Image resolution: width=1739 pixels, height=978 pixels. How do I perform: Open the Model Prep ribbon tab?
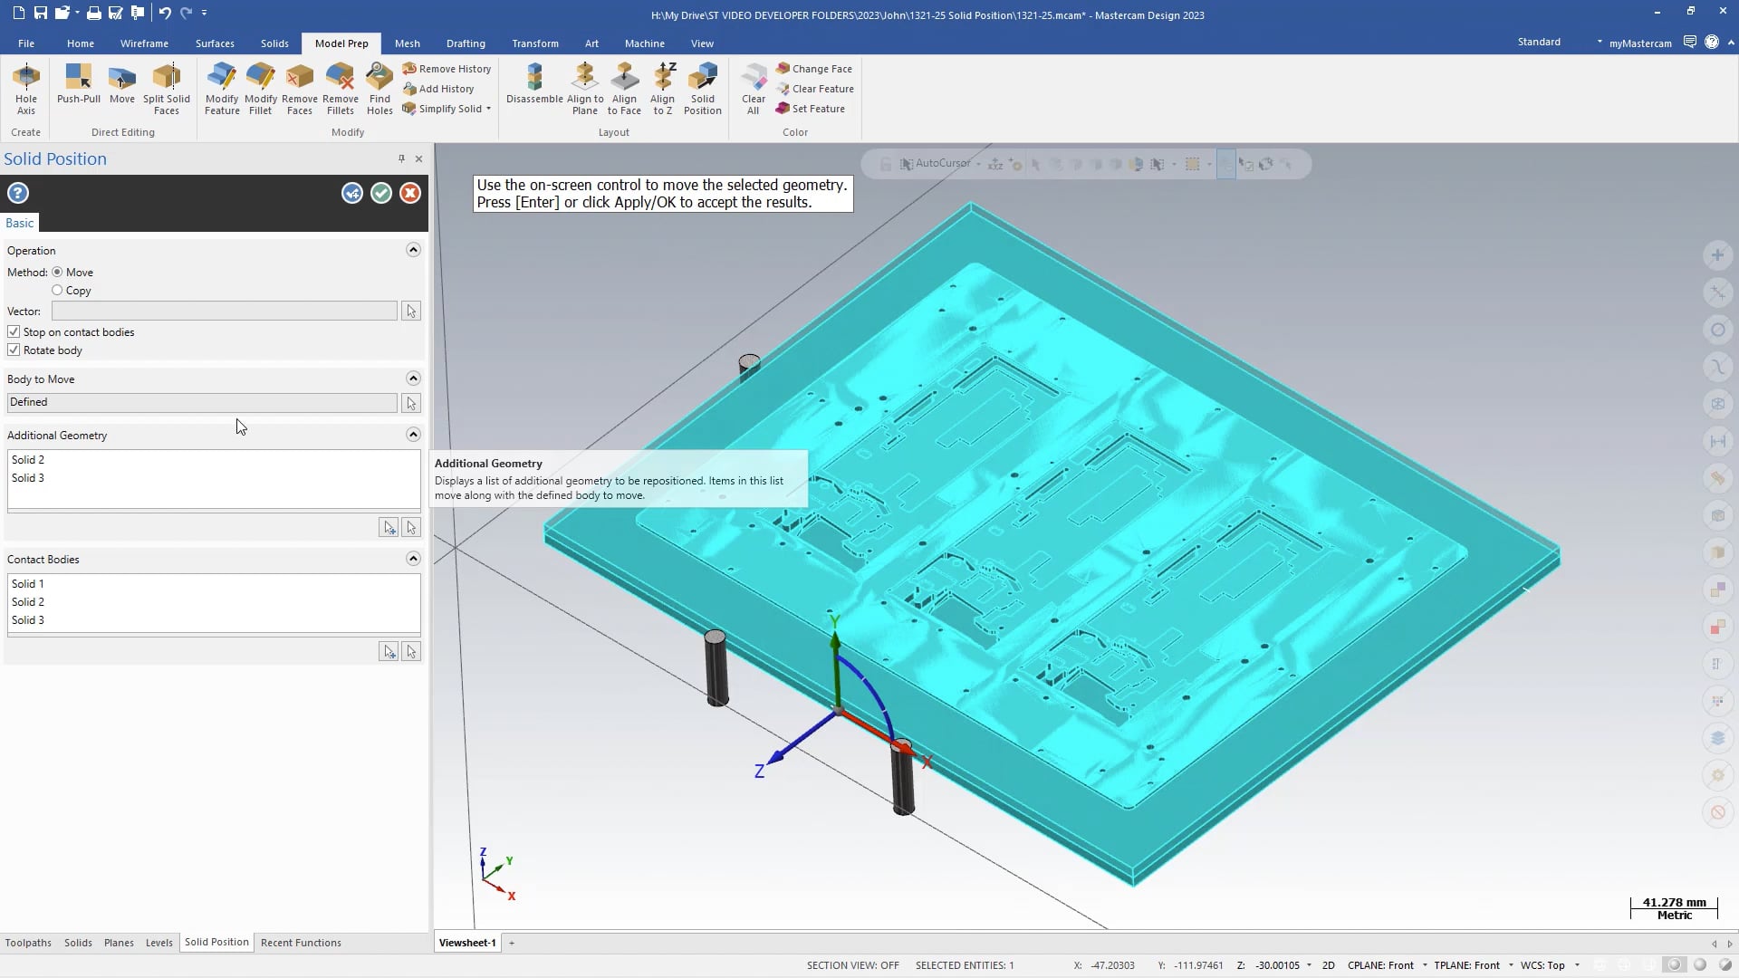[341, 43]
